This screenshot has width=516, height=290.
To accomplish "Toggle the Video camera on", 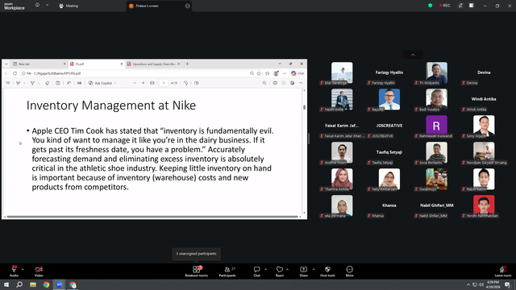I will coord(39,271).
